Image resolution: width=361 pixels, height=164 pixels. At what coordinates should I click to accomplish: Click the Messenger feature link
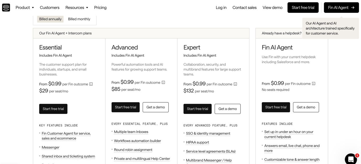point(50,147)
